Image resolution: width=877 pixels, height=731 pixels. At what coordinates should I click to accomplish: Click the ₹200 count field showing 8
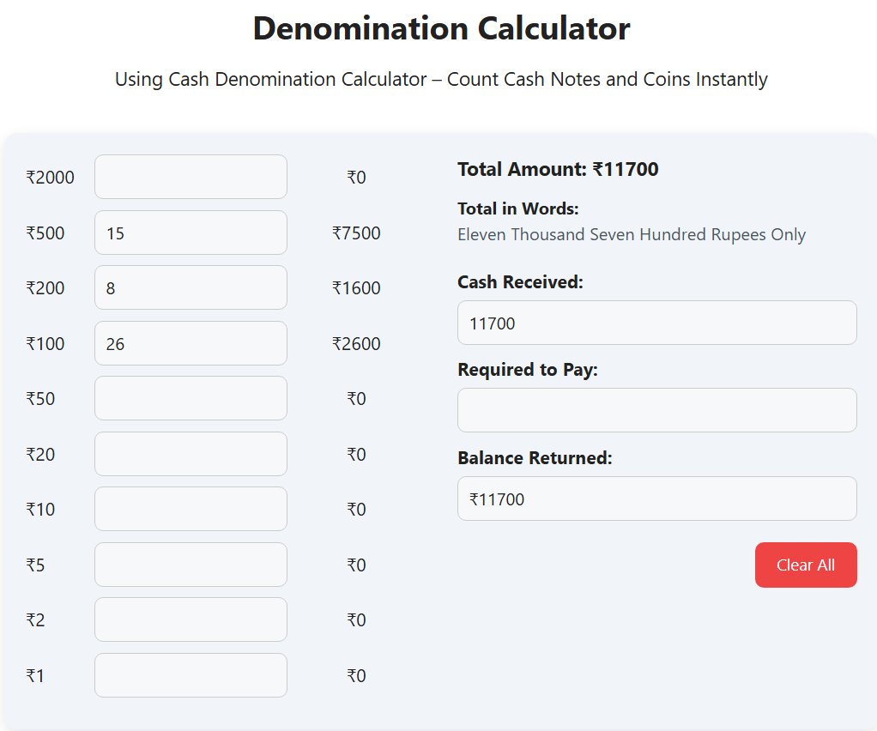pos(191,287)
